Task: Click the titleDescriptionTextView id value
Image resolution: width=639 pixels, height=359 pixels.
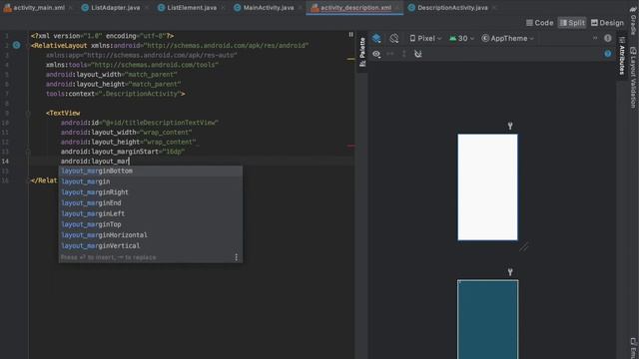Action: coord(161,123)
